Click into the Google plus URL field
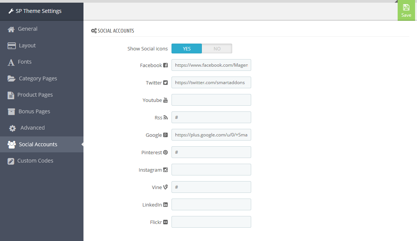The image size is (417, 241). [x=211, y=135]
